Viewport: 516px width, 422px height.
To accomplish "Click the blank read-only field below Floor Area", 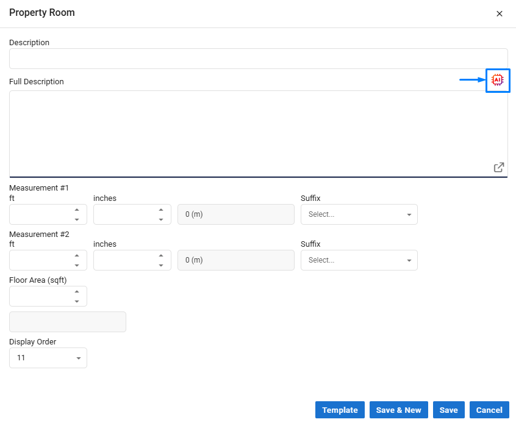I will (x=68, y=322).
